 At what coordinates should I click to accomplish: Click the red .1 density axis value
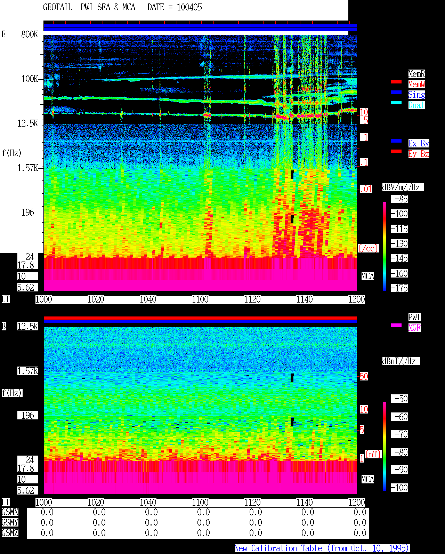(x=364, y=162)
